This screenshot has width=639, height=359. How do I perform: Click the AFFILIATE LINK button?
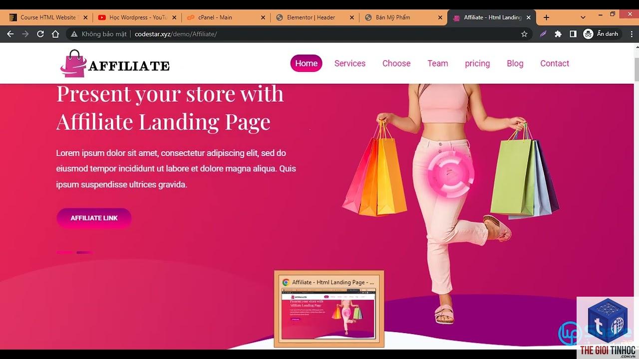coord(94,218)
